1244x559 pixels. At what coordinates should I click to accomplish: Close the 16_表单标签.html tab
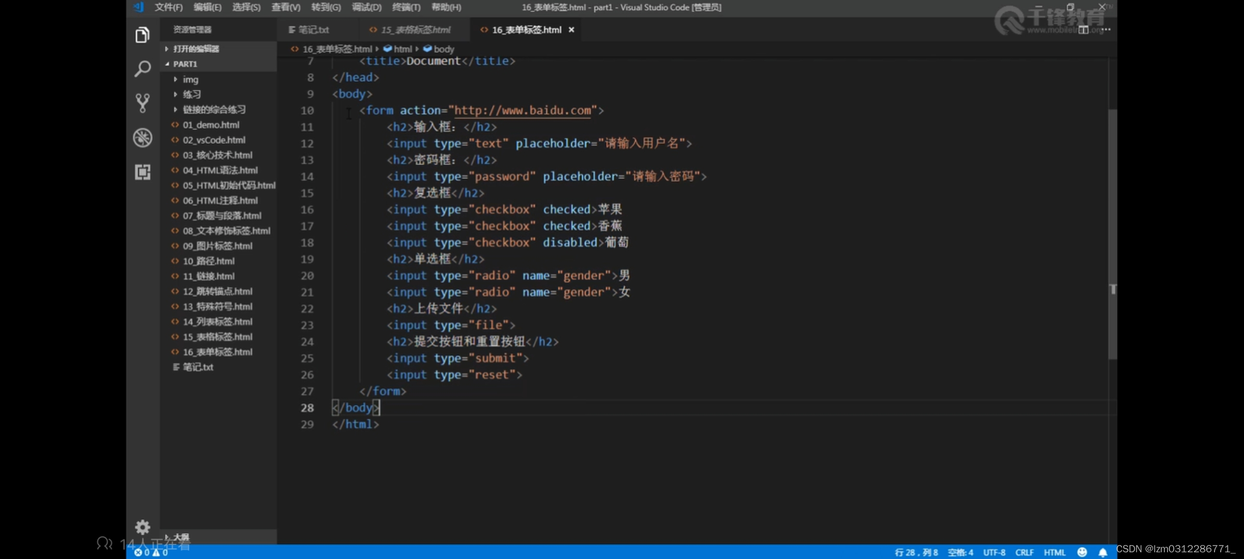click(571, 30)
